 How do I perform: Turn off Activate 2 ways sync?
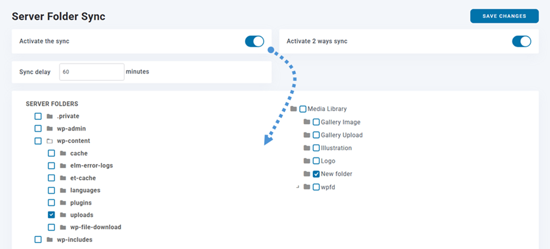[521, 41]
